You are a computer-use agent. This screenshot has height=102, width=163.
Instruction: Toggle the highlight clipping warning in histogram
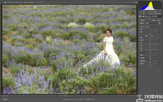tap(161, 2)
